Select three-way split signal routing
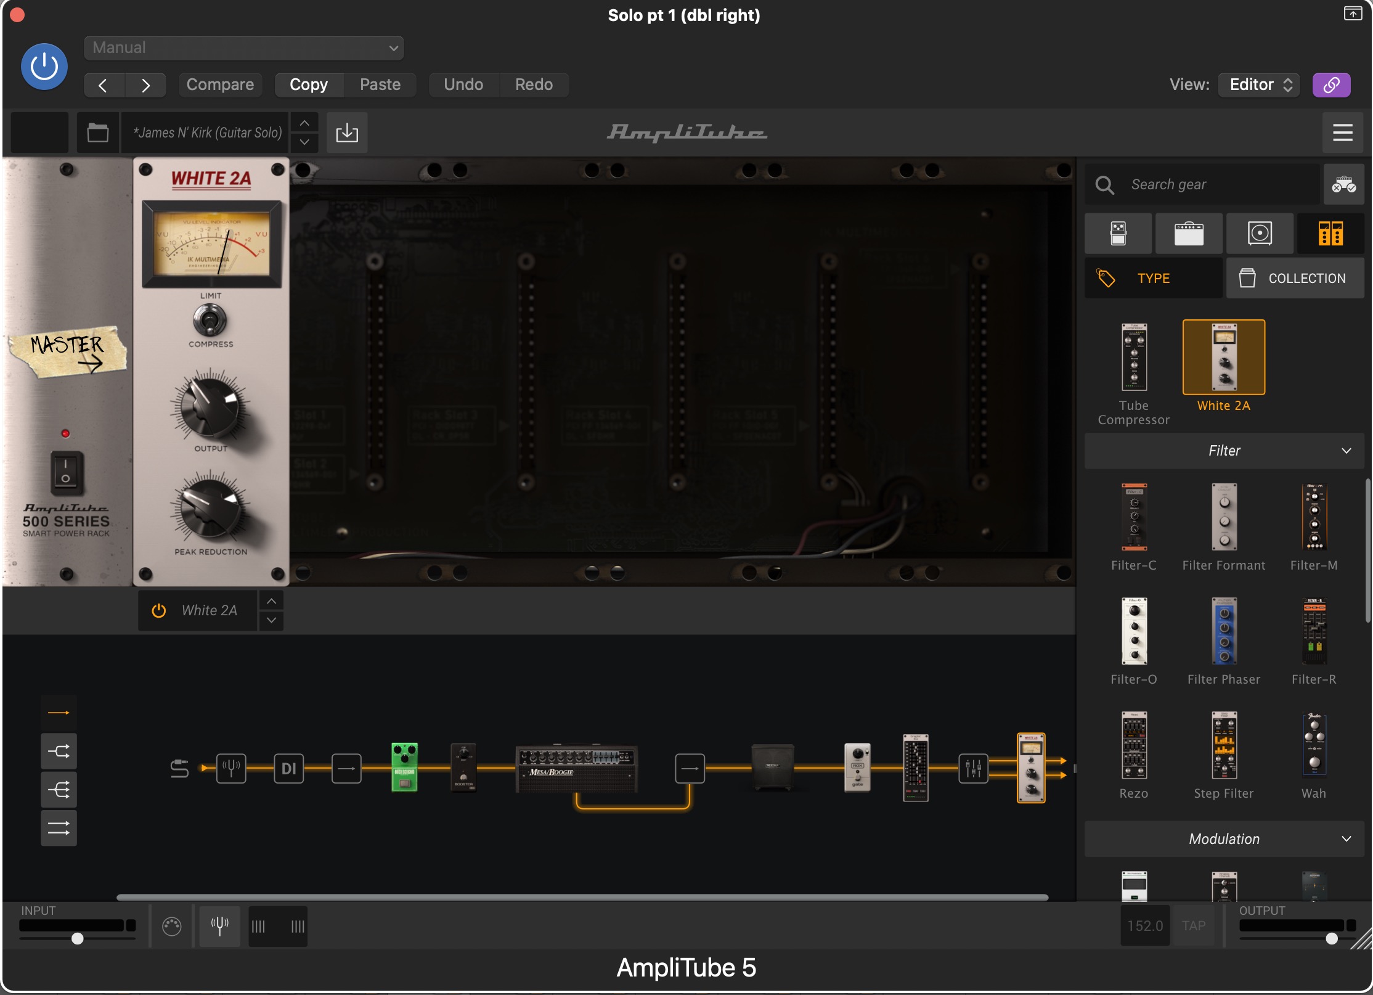The image size is (1373, 995). click(x=59, y=789)
